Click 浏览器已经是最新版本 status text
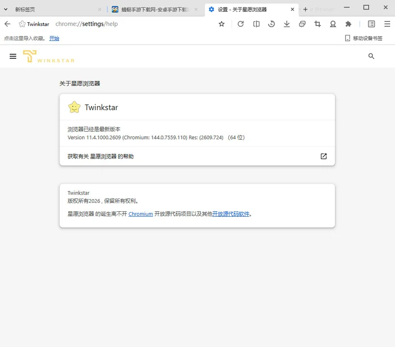The image size is (395, 347). (x=94, y=129)
